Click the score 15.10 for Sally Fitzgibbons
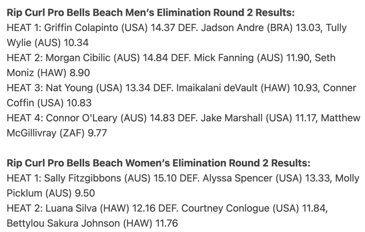The height and width of the screenshot is (232, 365). [165, 178]
